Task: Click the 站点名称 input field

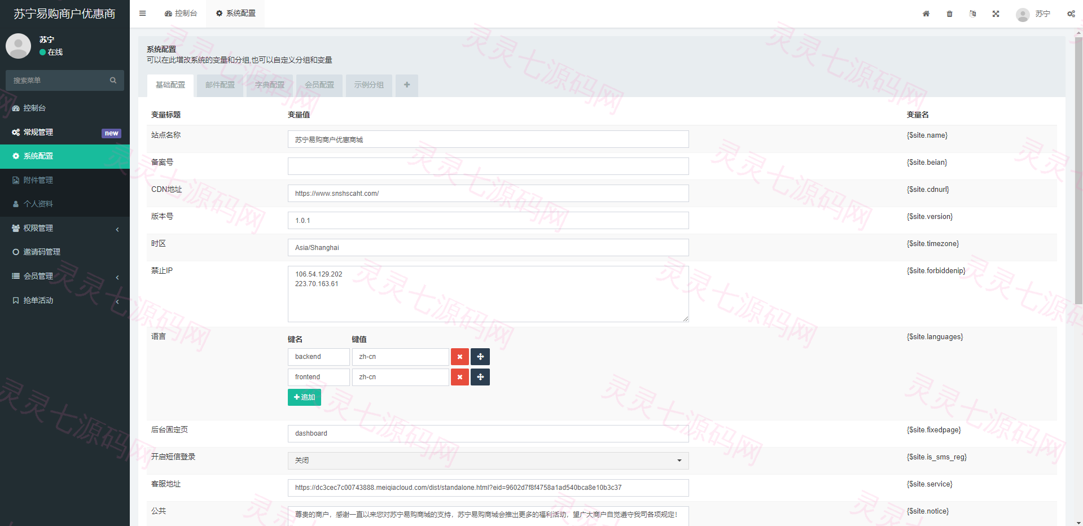Action: tap(488, 139)
